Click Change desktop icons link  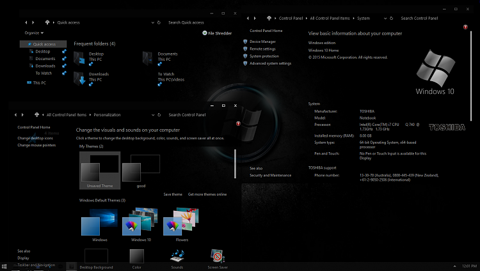[35, 138]
